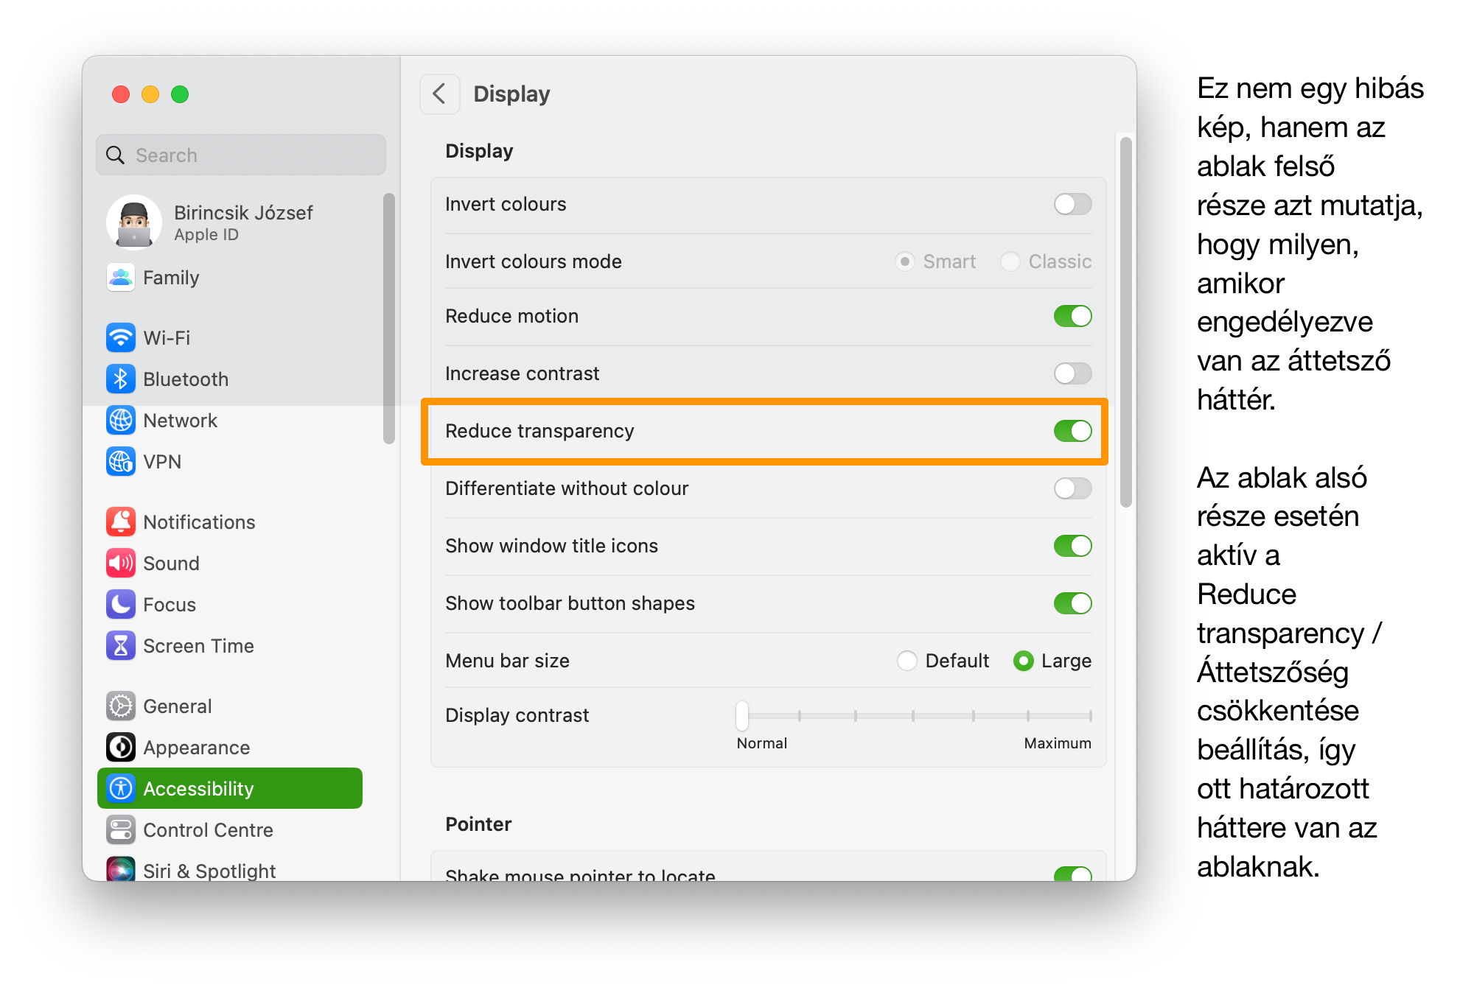Toggle Shake mouse pointer to locate

1072,874
